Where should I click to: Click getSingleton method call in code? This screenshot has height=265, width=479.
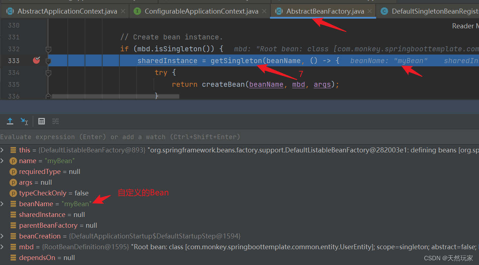236,61
